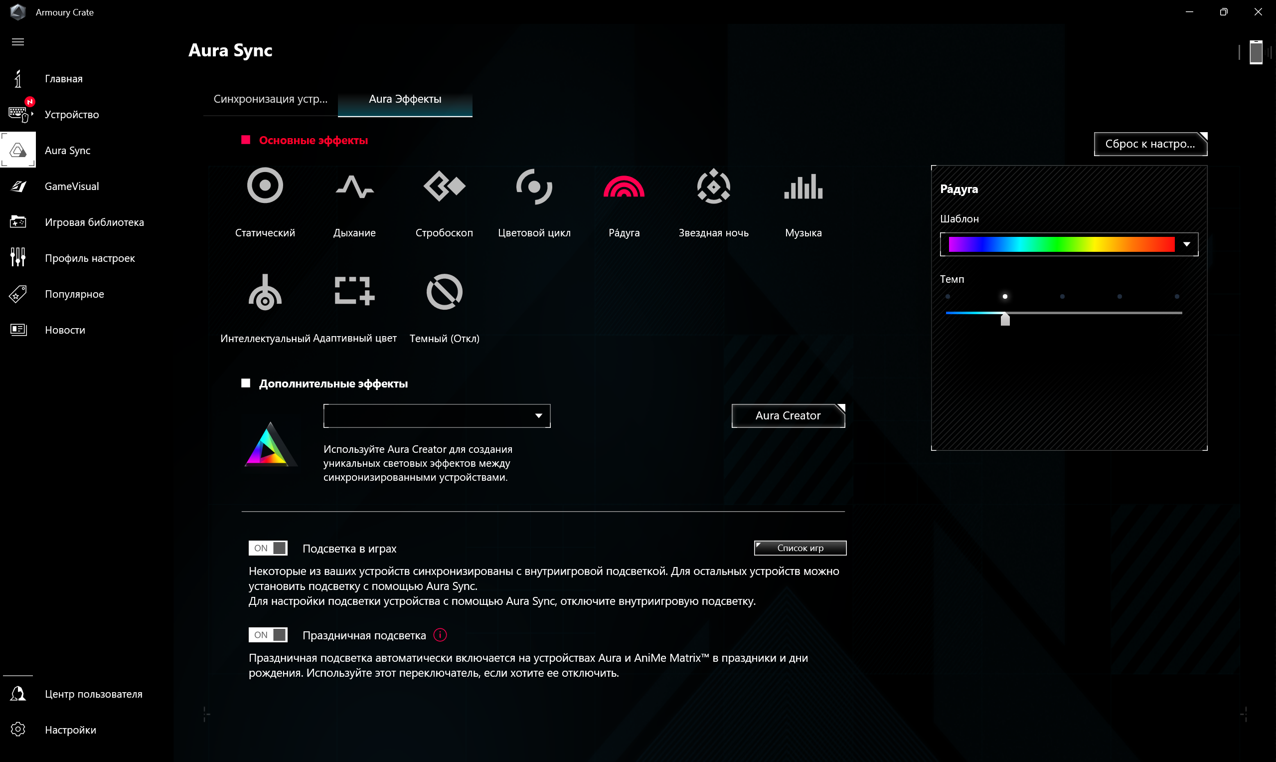The image size is (1276, 762).
Task: Click text starting with Используйте Aura Creator
Action: (418, 463)
